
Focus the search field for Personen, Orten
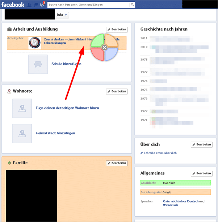point(88,5)
